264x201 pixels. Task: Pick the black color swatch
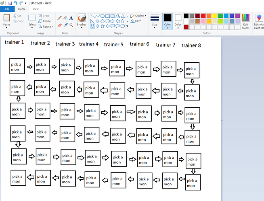(186, 16)
